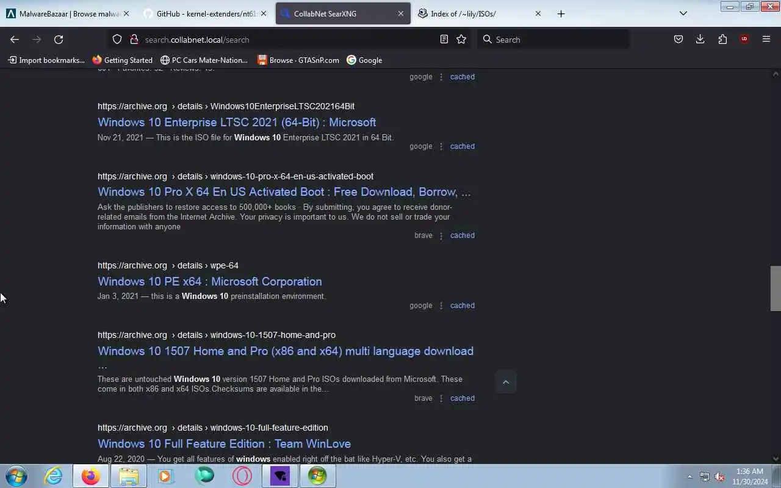The width and height of the screenshot is (781, 488).
Task: Open options menu dots for Windows 10 PE result
Action: pyautogui.click(x=441, y=306)
